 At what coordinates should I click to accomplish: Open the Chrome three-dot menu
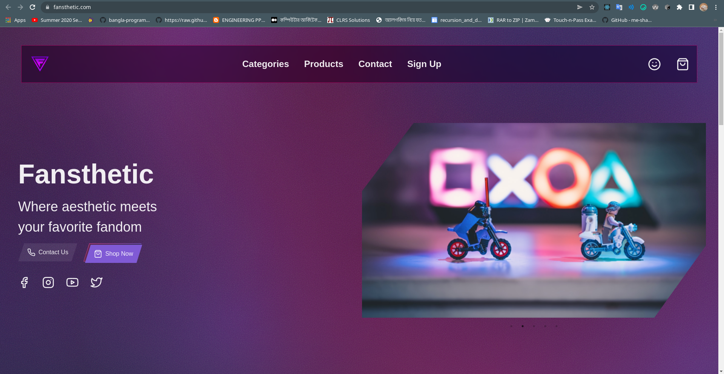(716, 7)
